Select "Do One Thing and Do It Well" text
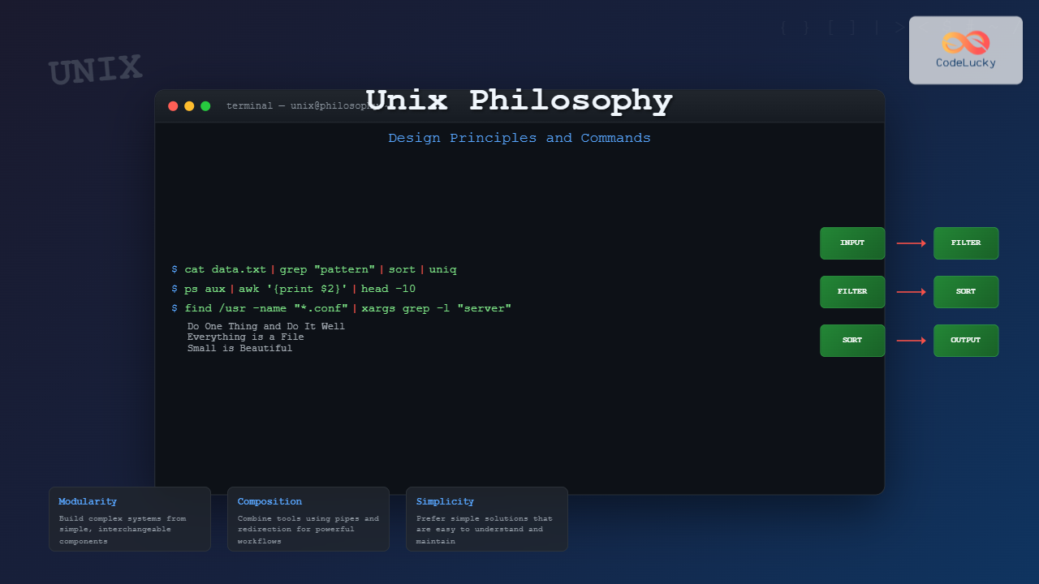 tap(266, 326)
